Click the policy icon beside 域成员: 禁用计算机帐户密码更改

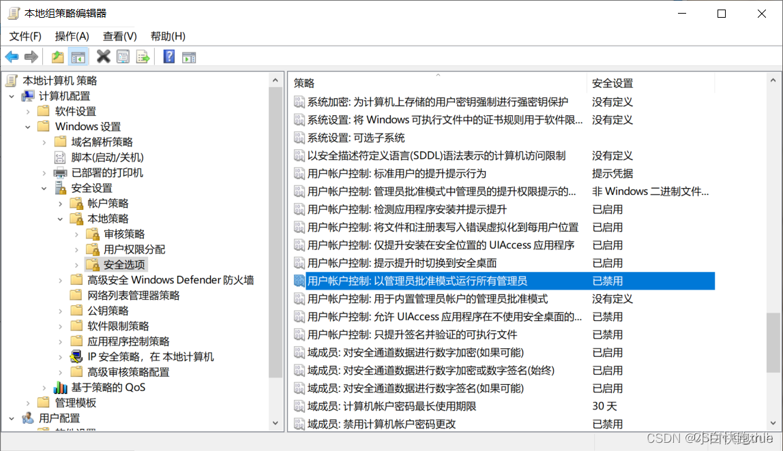pos(299,424)
